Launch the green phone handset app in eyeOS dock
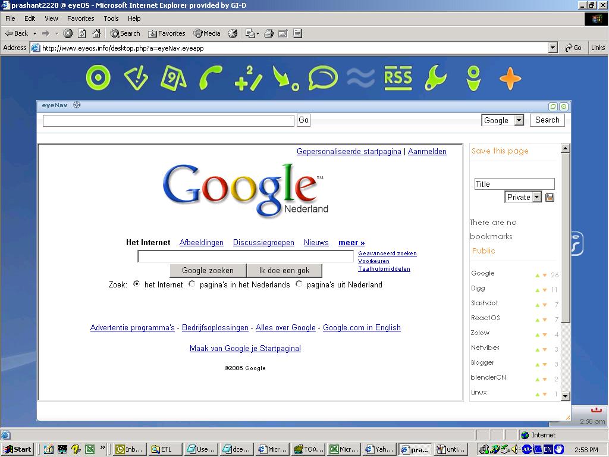609x457 pixels. (x=211, y=78)
